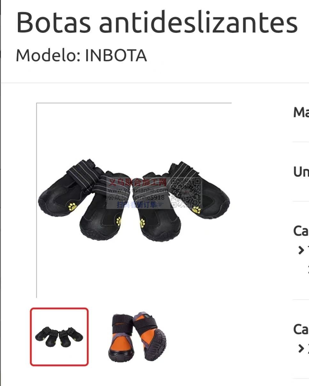Viewport: 309px width, 386px height.
Task: Click the lower Ca section heading
Action: coord(301,329)
